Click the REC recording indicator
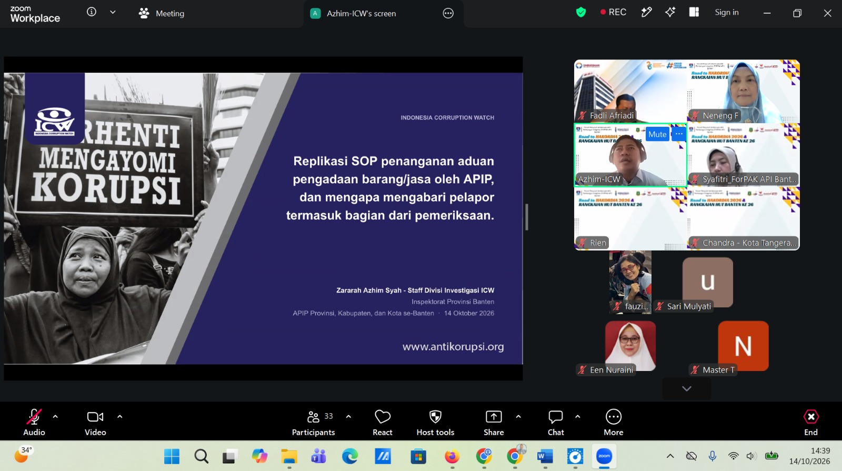This screenshot has height=471, width=842. coord(613,12)
